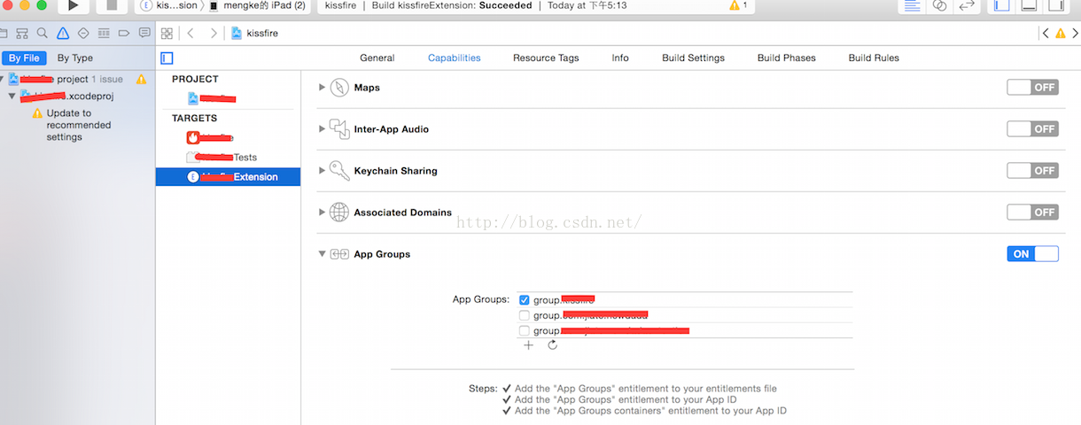Open the find navigator magnifier icon
This screenshot has height=425, width=1081.
(42, 34)
